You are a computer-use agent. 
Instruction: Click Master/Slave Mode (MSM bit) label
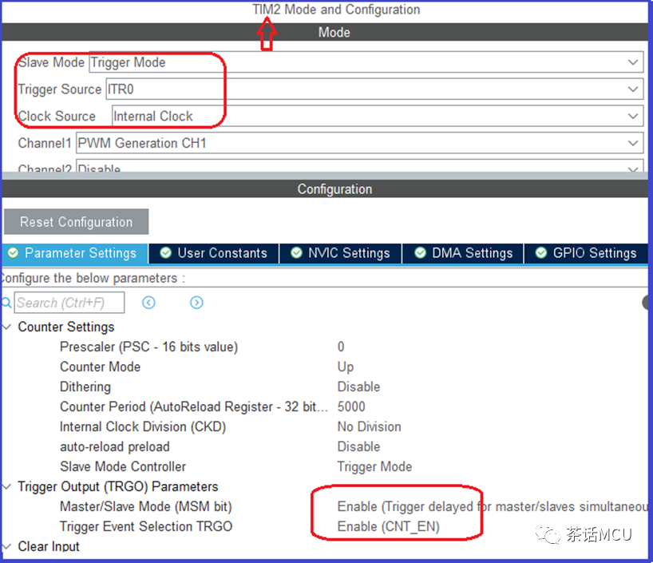[x=146, y=507]
